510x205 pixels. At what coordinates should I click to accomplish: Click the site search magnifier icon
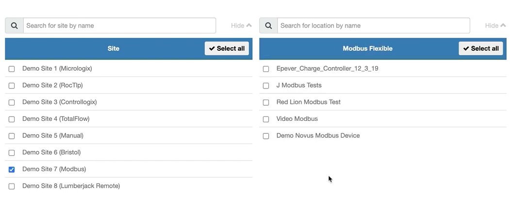(14, 26)
